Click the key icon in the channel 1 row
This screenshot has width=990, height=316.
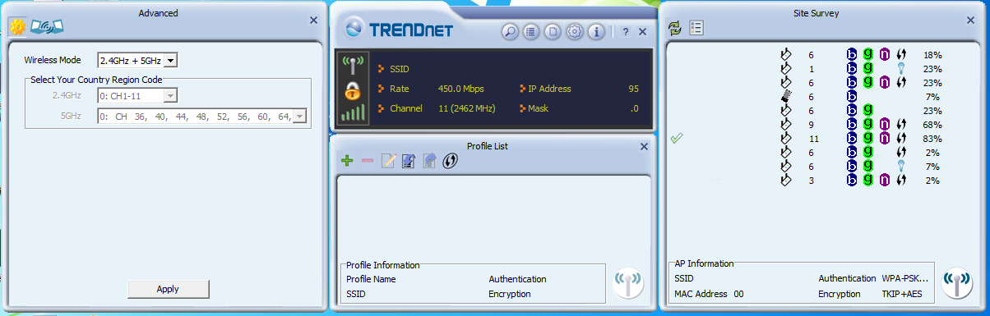[901, 69]
